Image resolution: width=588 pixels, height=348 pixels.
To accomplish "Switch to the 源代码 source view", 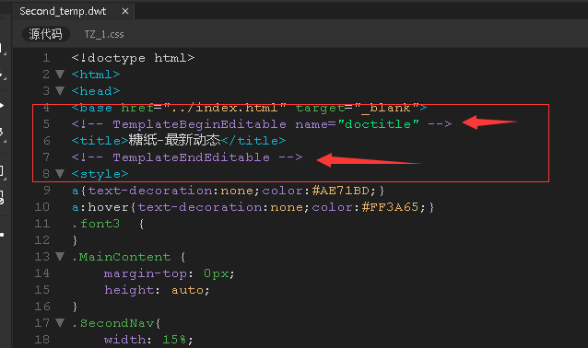I will pyautogui.click(x=45, y=34).
